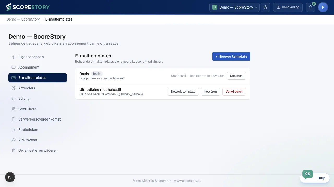The image size is (334, 187).
Task: Open Verwerkersovereenkomst page
Action: click(38, 119)
